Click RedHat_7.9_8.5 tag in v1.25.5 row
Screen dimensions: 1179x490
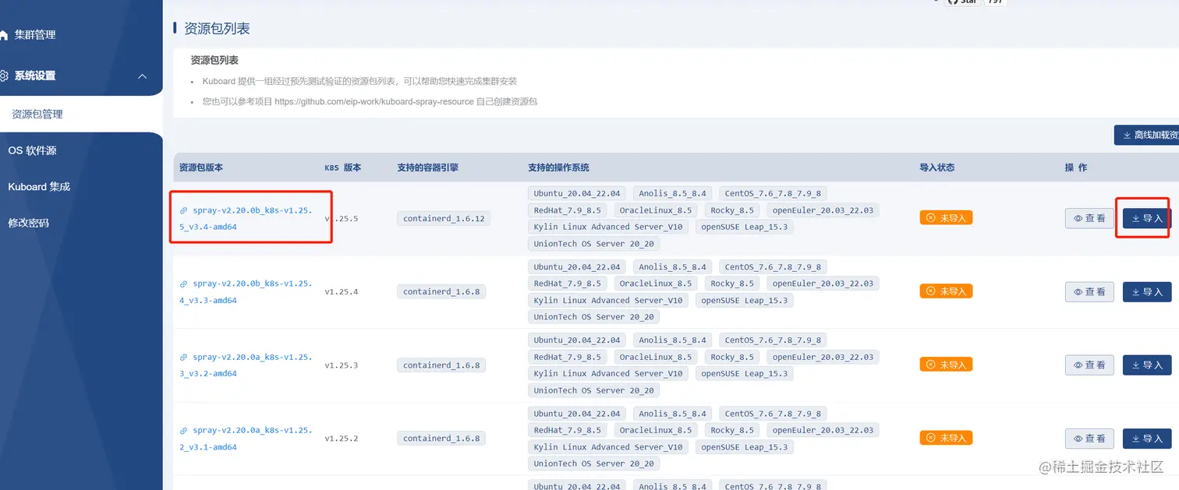568,210
